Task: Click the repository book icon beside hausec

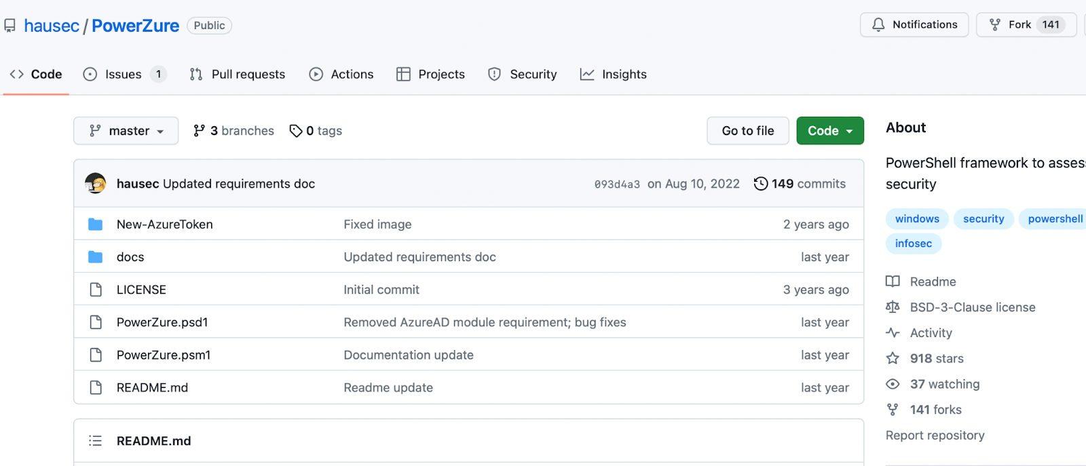Action: click(10, 26)
